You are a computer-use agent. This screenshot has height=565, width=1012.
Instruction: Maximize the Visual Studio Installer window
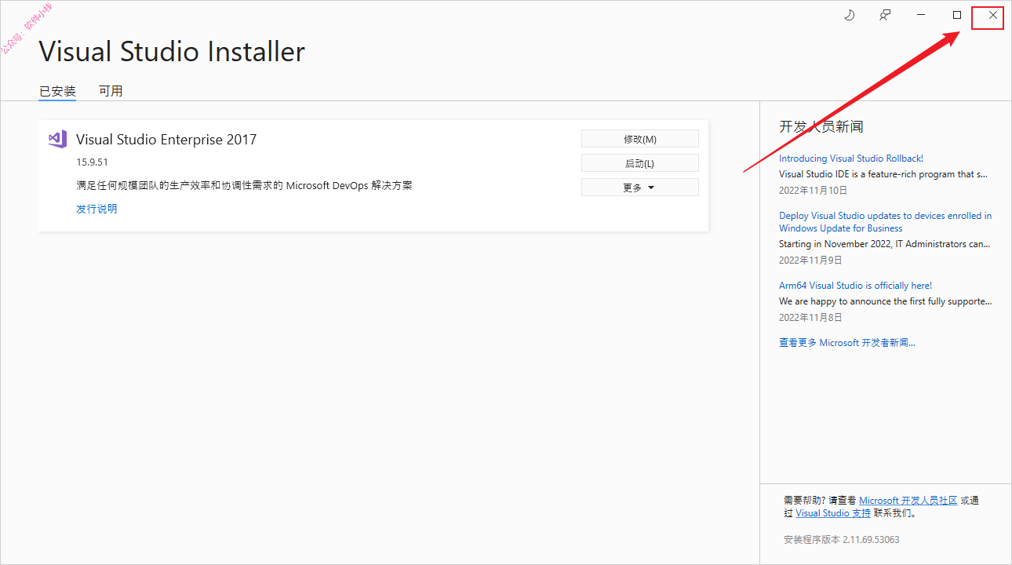click(x=957, y=15)
